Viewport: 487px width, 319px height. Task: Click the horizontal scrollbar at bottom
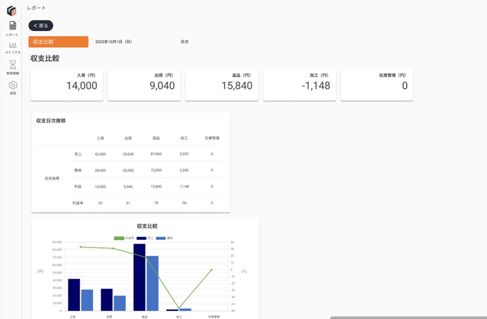click(x=409, y=318)
